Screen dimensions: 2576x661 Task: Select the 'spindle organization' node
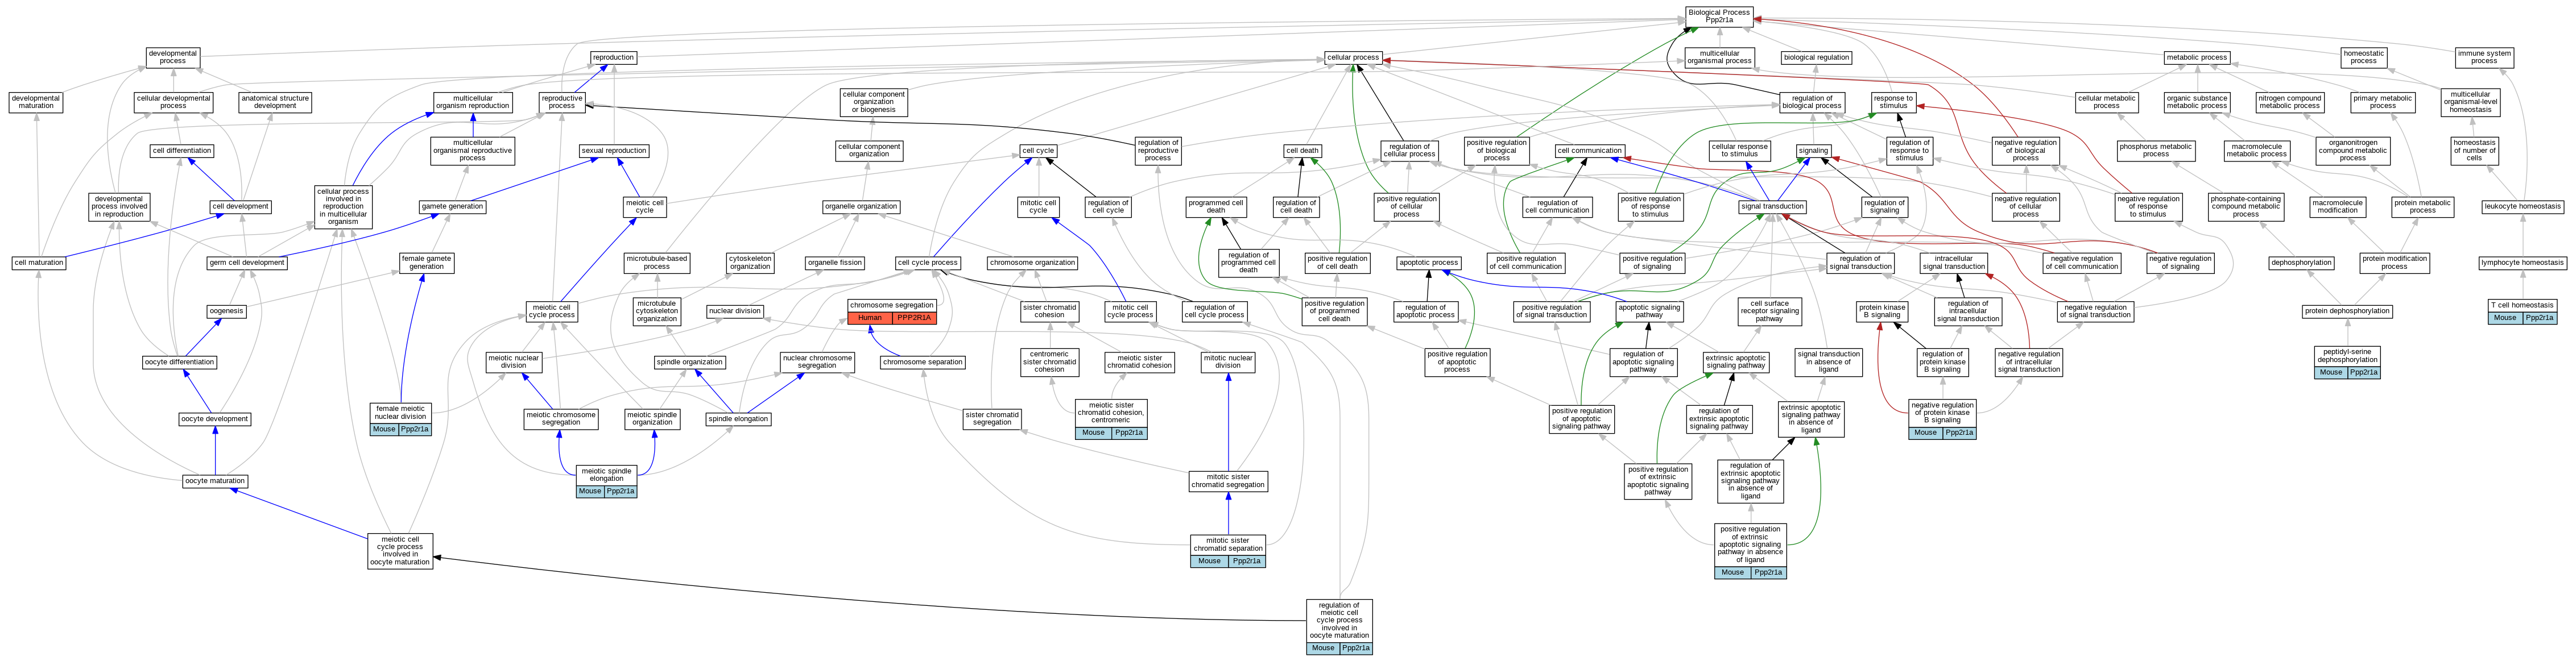click(690, 362)
